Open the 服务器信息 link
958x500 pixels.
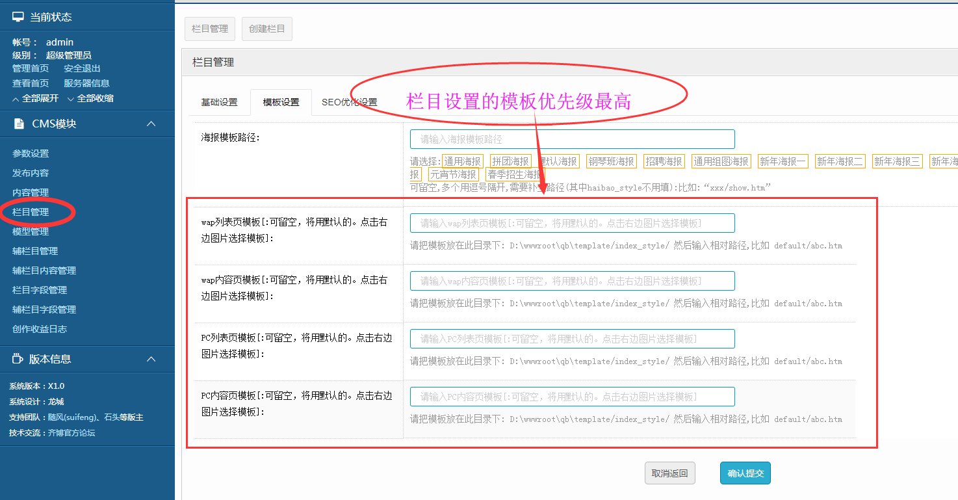click(86, 83)
